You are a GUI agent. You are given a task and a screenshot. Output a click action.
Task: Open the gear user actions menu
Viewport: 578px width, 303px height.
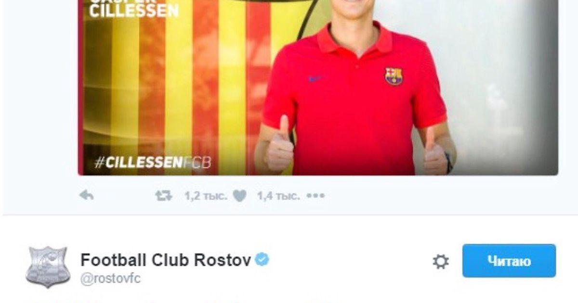coord(441,262)
